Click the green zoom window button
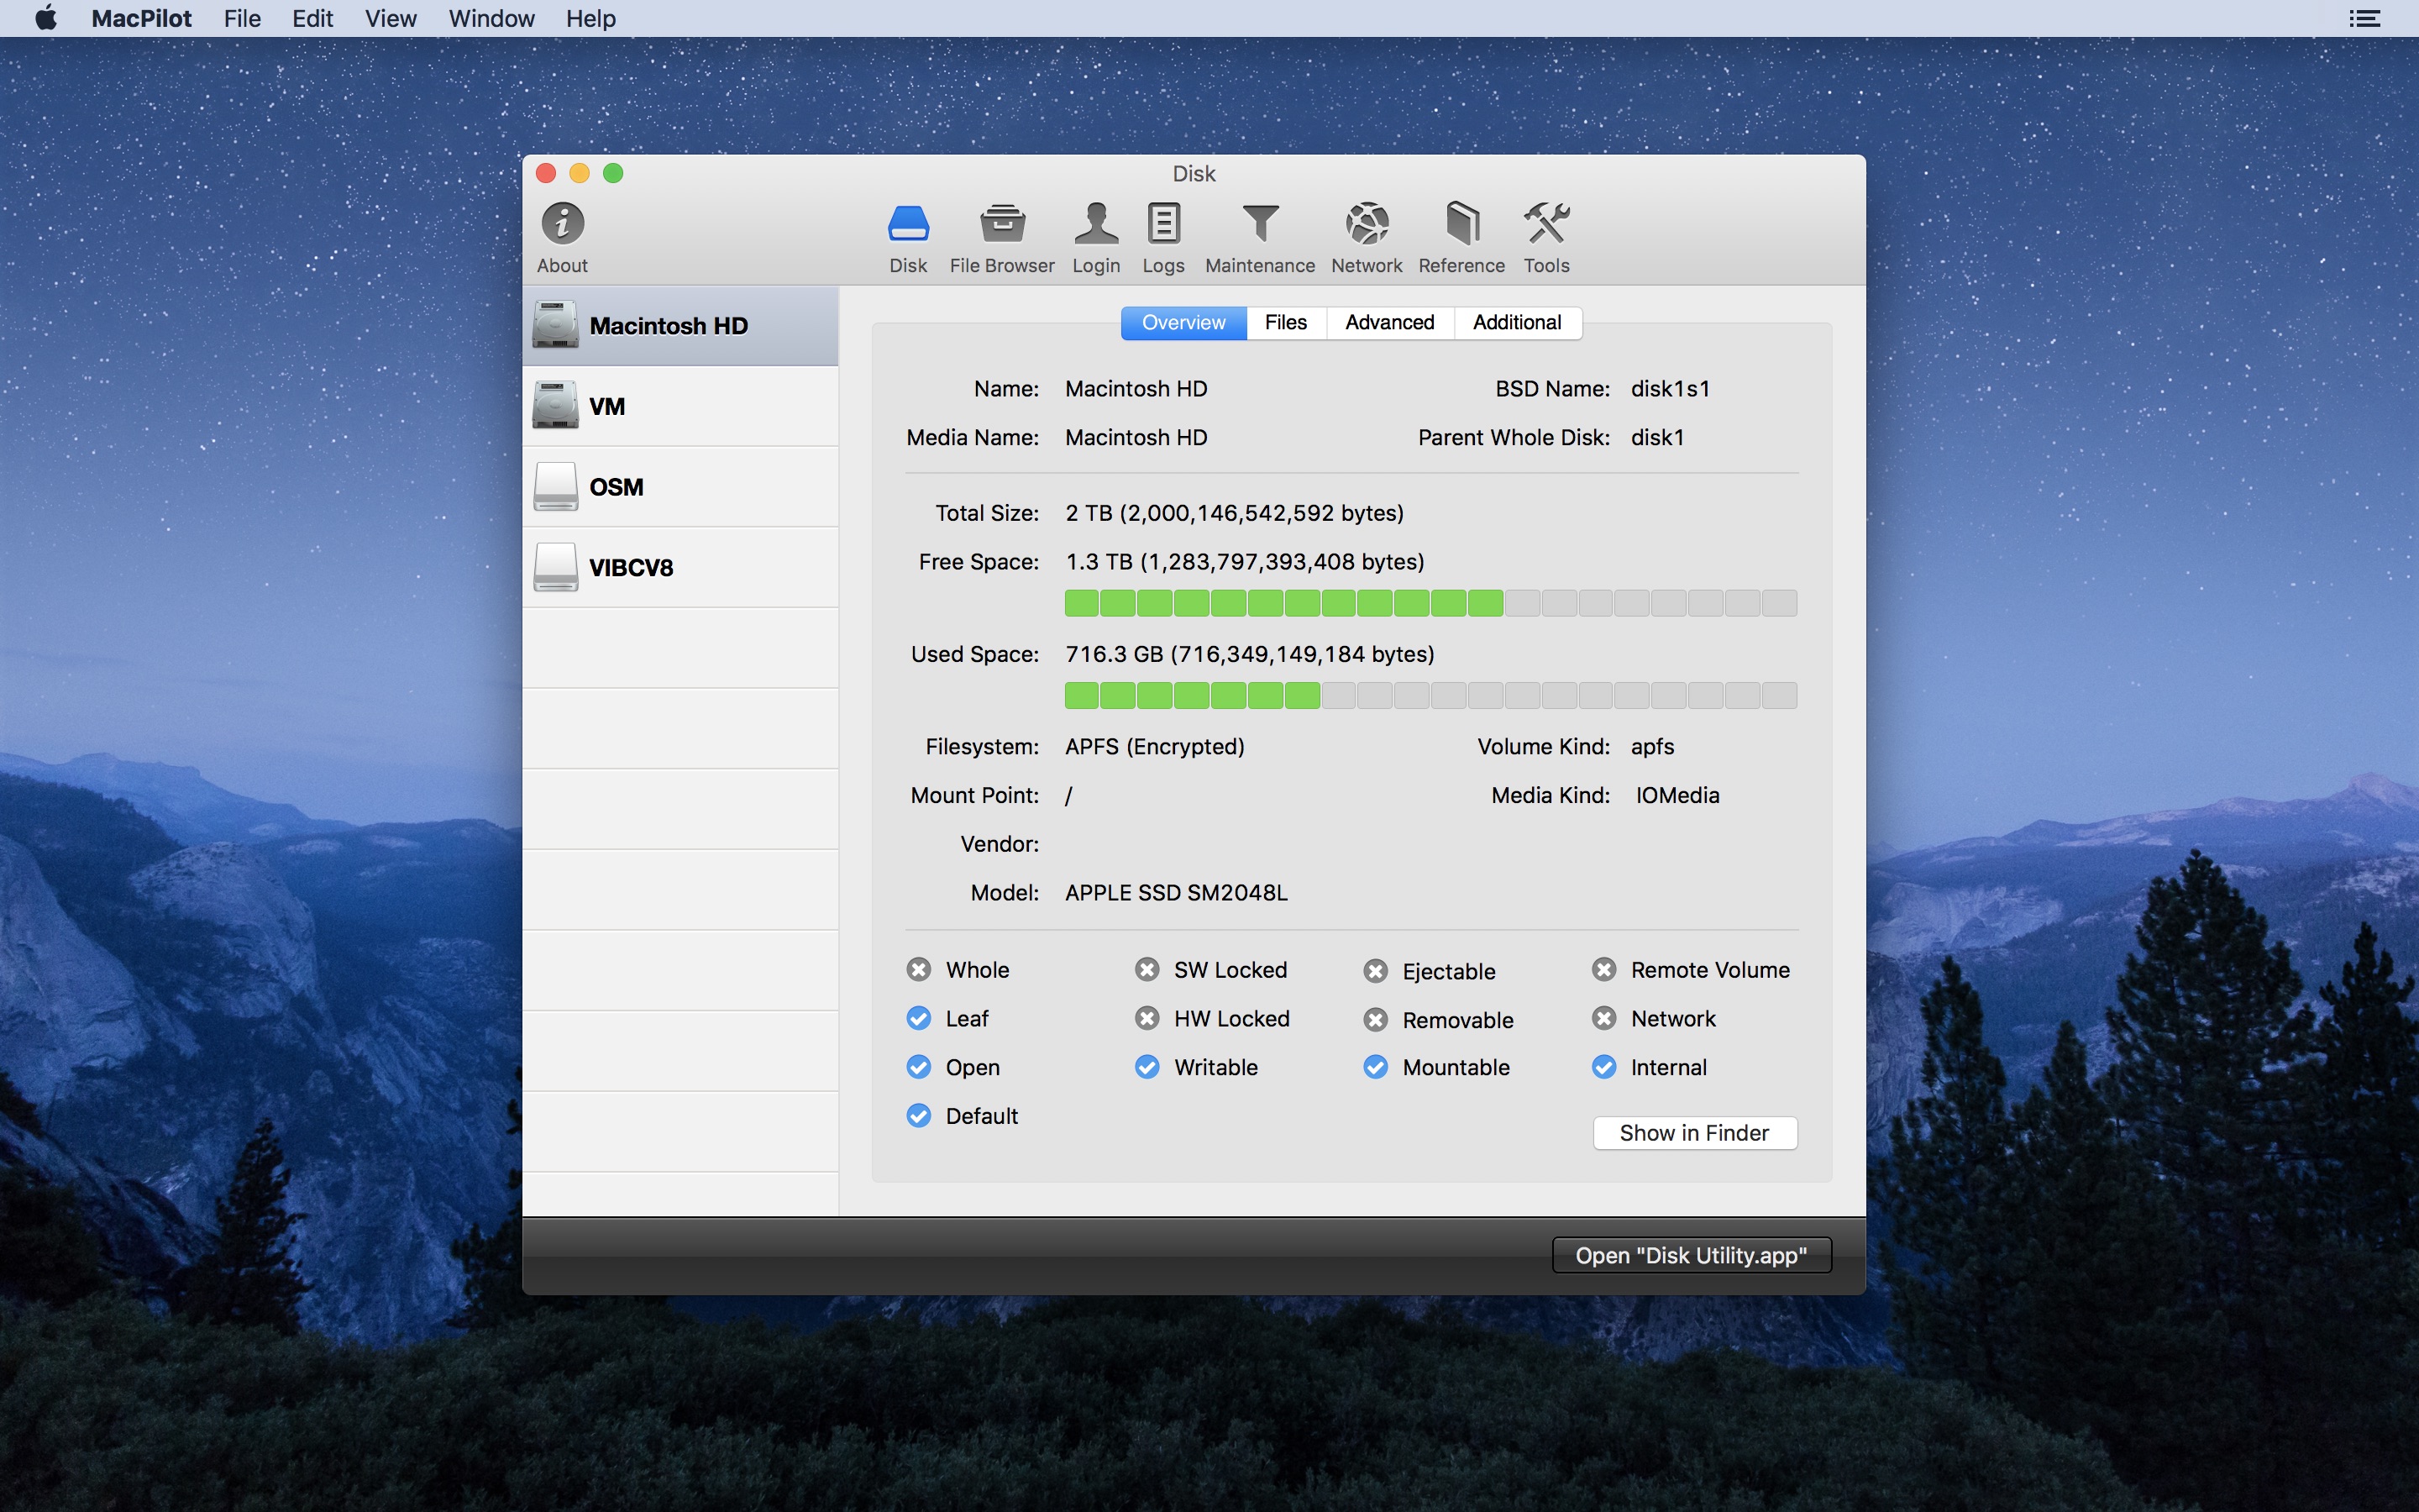 tap(613, 173)
